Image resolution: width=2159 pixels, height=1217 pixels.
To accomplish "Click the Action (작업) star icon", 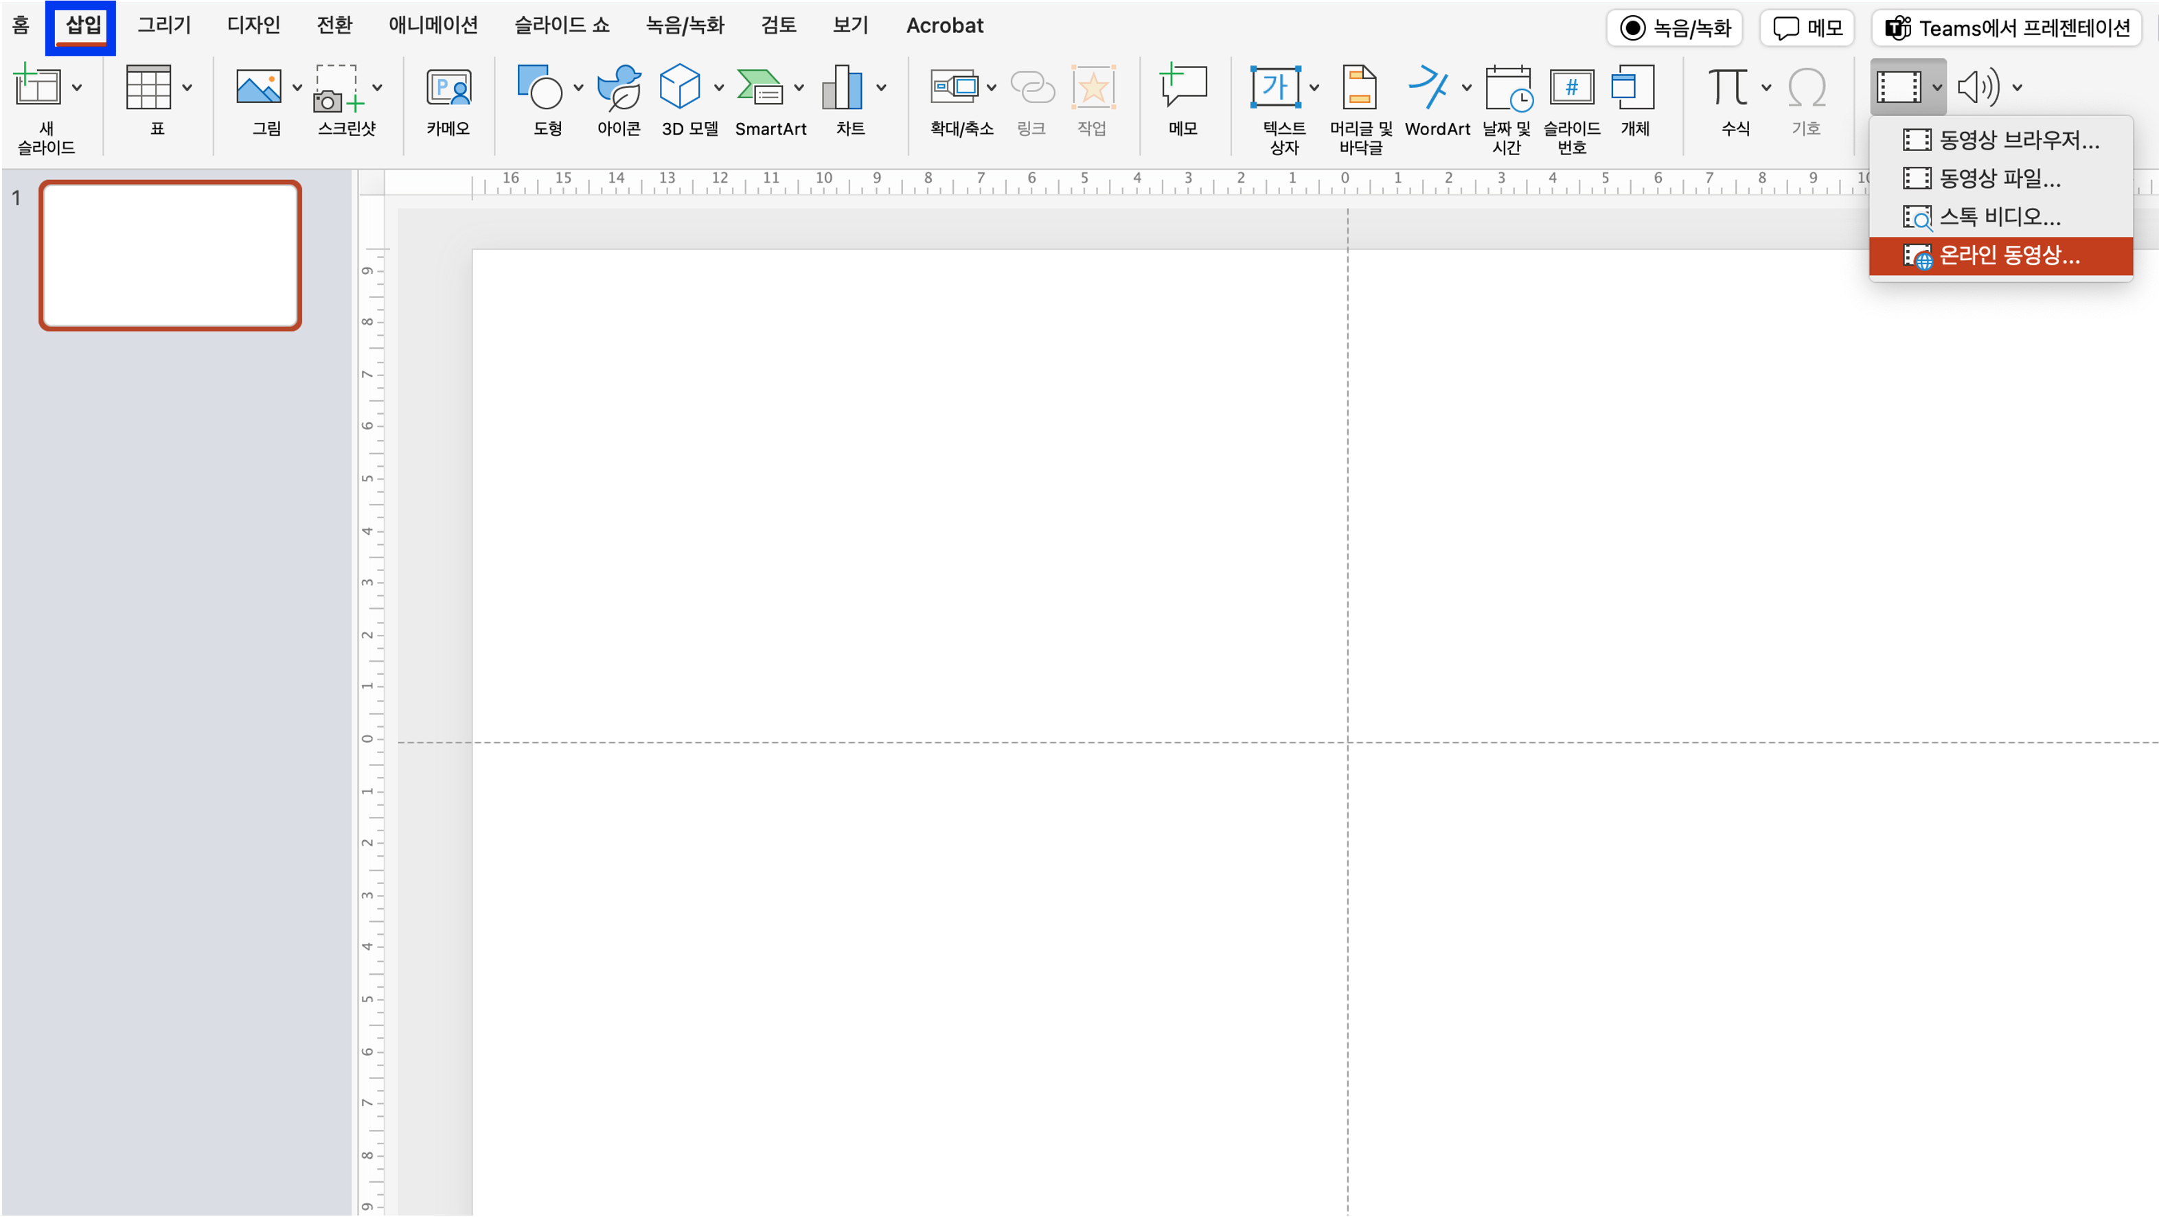I will point(1093,86).
